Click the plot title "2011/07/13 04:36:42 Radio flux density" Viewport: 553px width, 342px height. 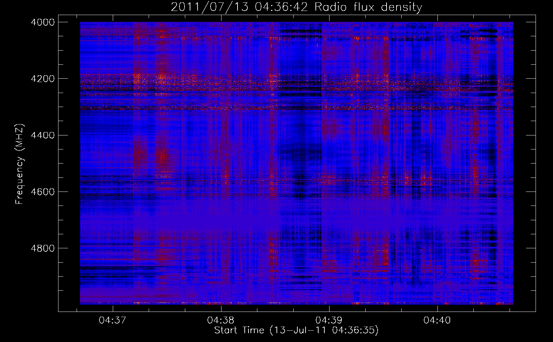[x=296, y=7]
